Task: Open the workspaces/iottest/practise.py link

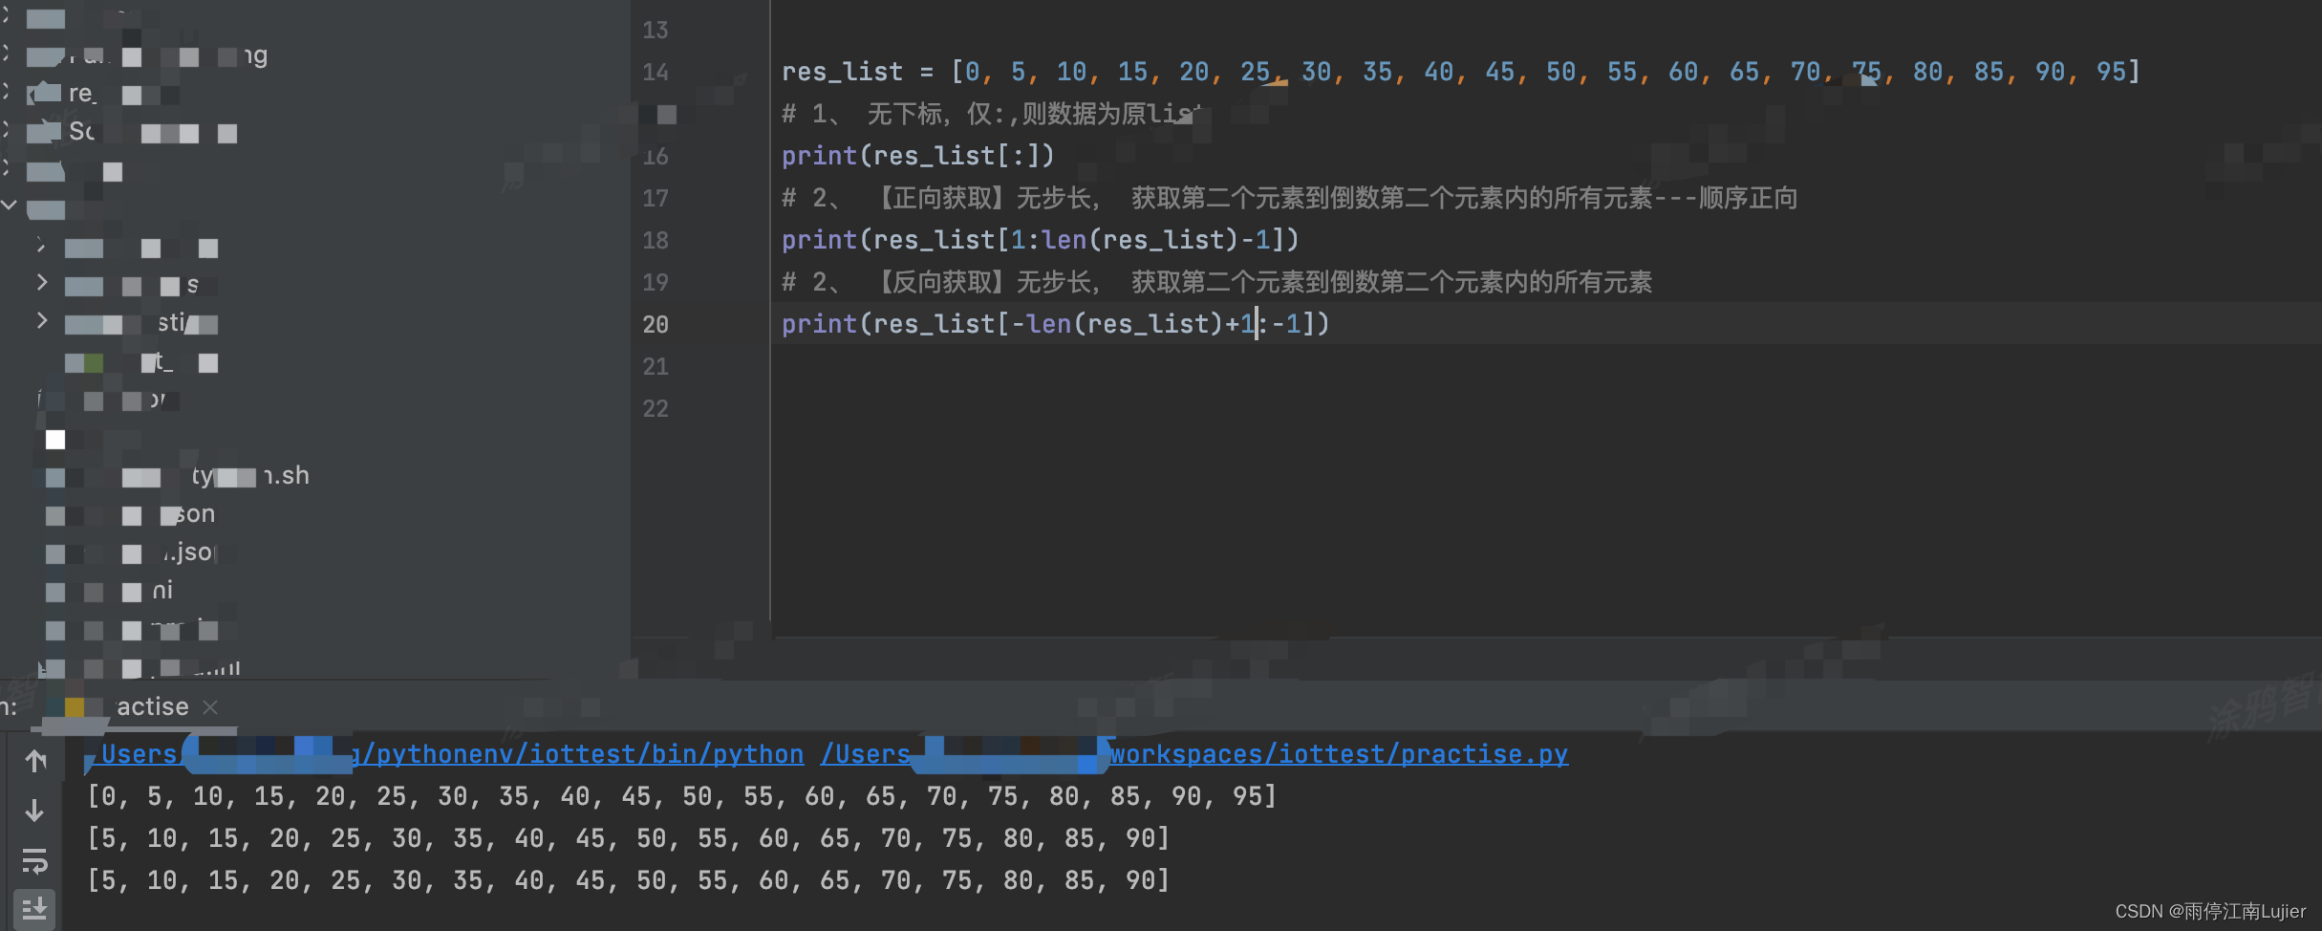Action: click(x=1193, y=754)
